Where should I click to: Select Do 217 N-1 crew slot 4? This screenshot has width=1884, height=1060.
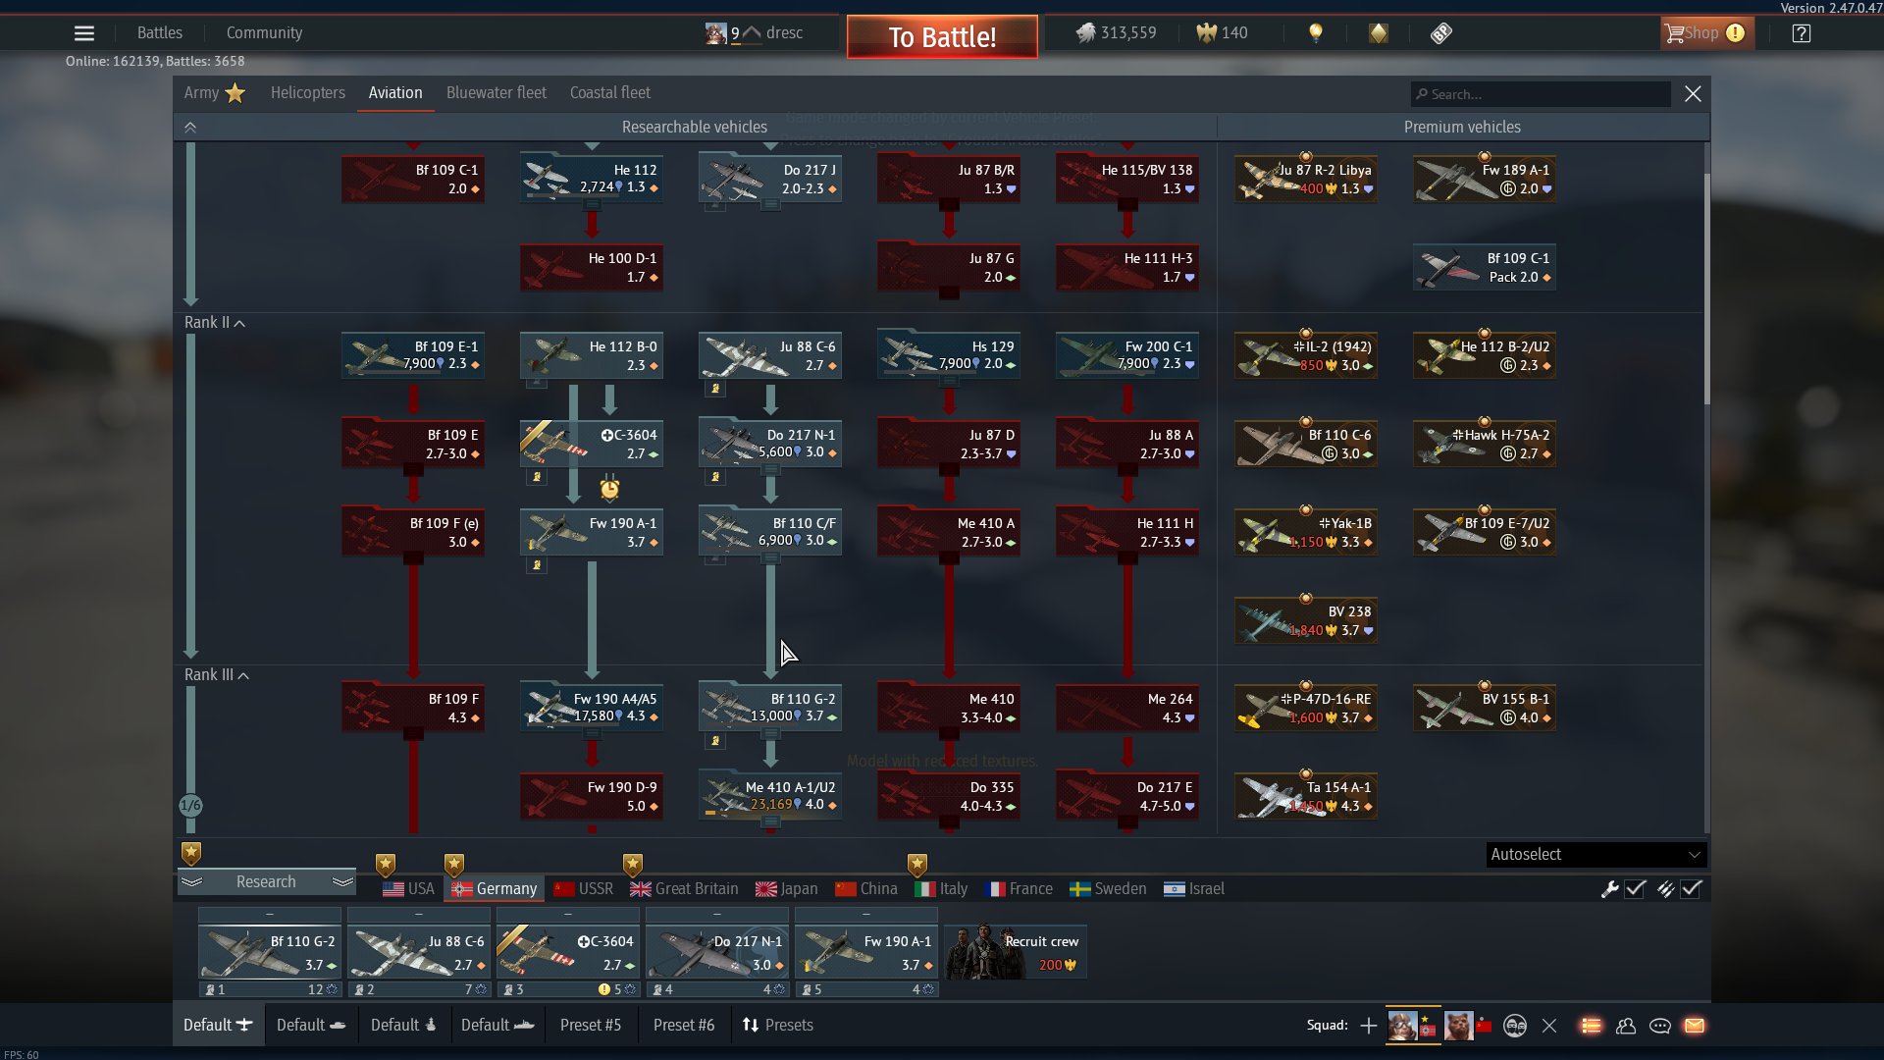(x=717, y=952)
